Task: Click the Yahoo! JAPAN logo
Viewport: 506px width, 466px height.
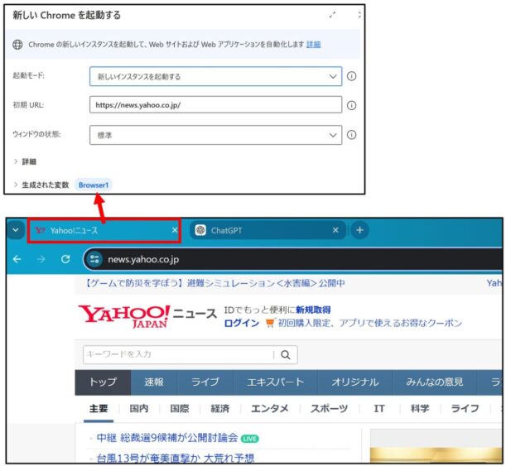Action: click(124, 315)
